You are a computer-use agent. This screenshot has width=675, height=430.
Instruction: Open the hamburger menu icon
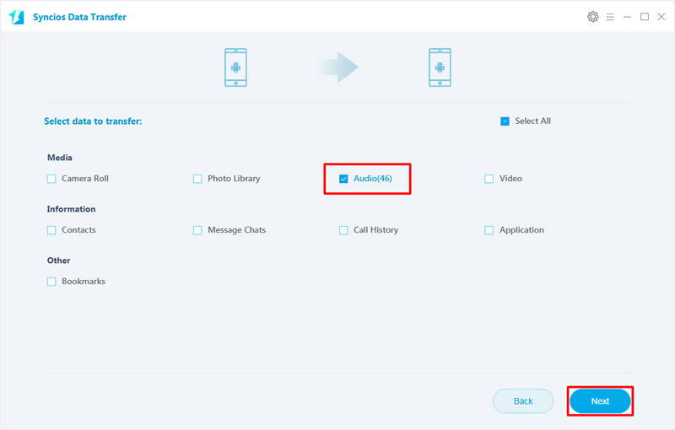[610, 17]
